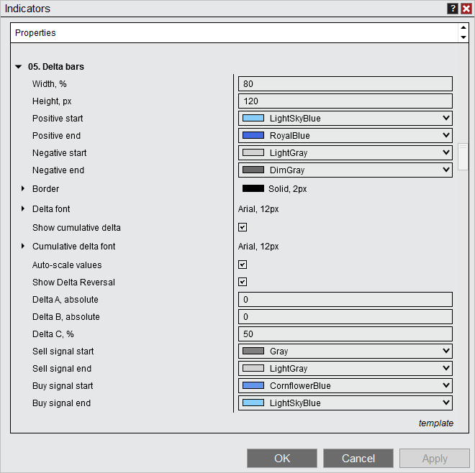
Task: Open Negative end DimGray dropdown
Action: coord(345,170)
